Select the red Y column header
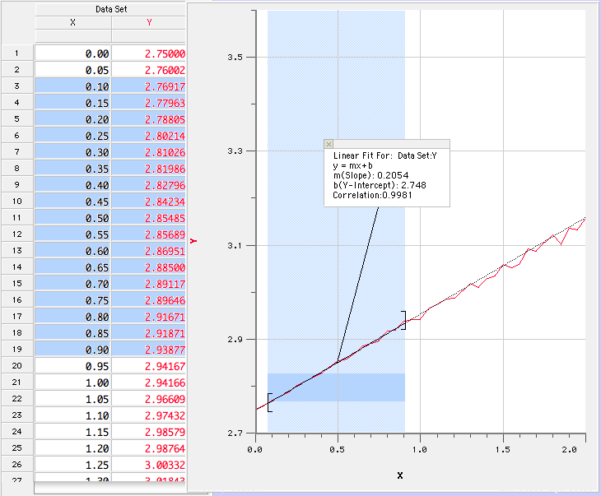Viewport: 601px width, 496px height. click(x=148, y=23)
